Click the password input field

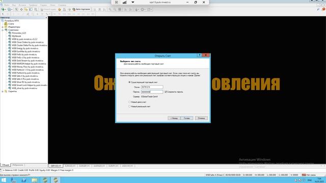pos(152,91)
